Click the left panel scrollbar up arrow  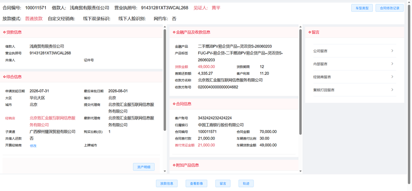(x=165, y=27)
